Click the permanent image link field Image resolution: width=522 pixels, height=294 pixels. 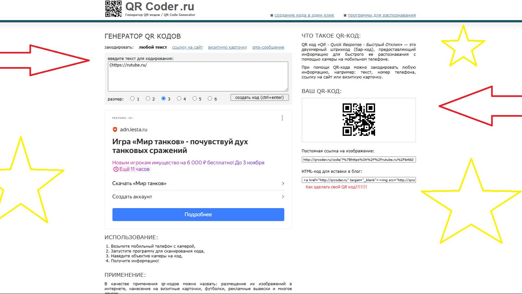click(359, 159)
